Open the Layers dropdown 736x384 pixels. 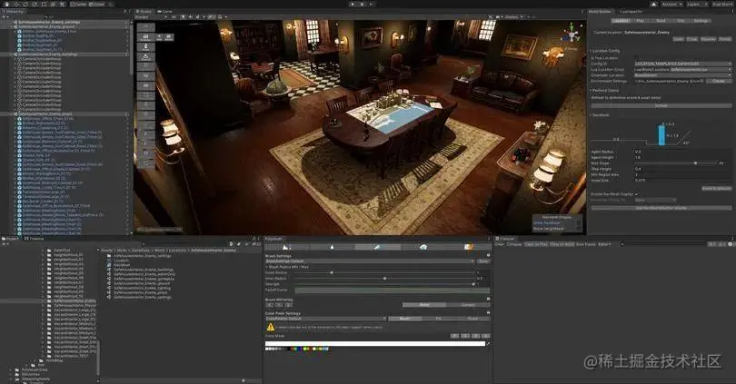(697, 4)
